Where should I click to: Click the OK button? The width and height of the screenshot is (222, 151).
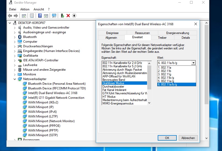point(167,138)
